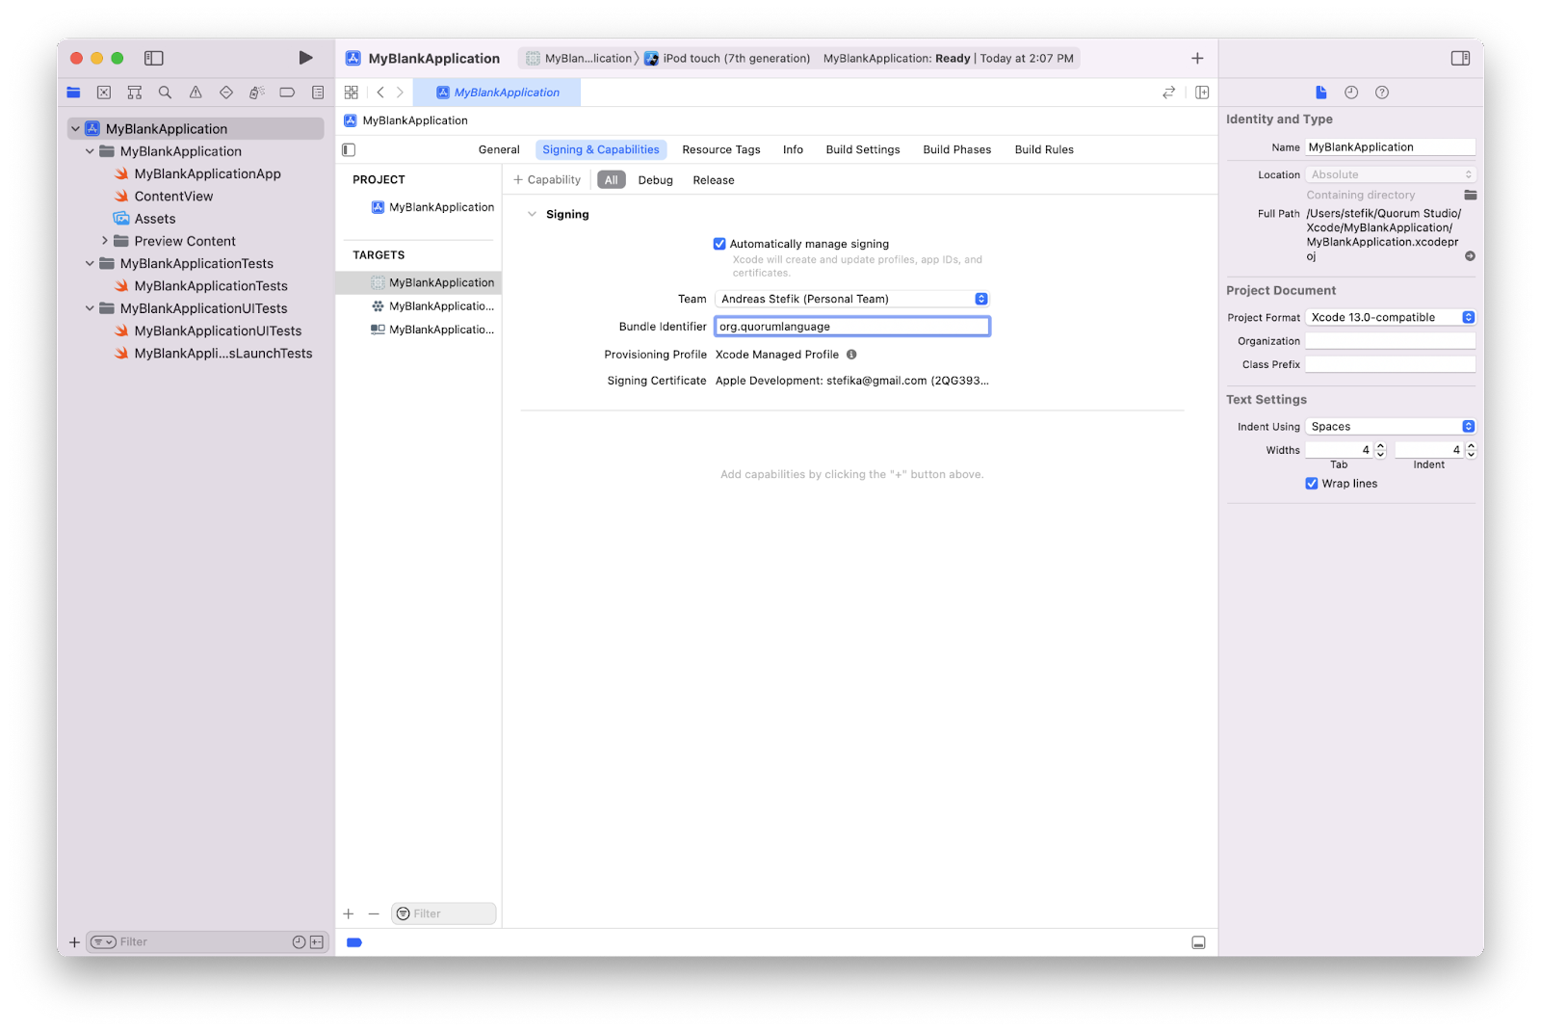
Task: Switch to the Info tab
Action: pos(793,149)
